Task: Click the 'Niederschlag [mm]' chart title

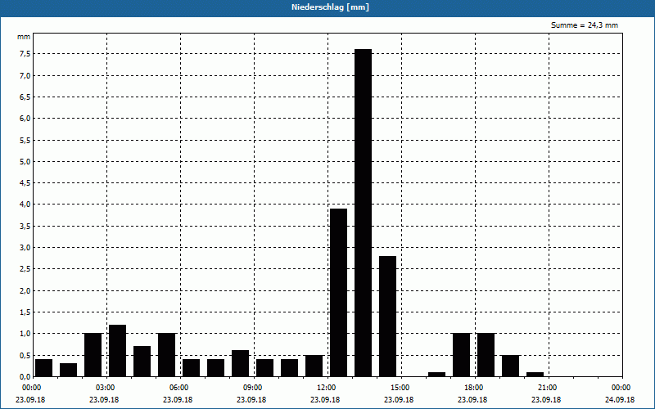Action: point(330,7)
